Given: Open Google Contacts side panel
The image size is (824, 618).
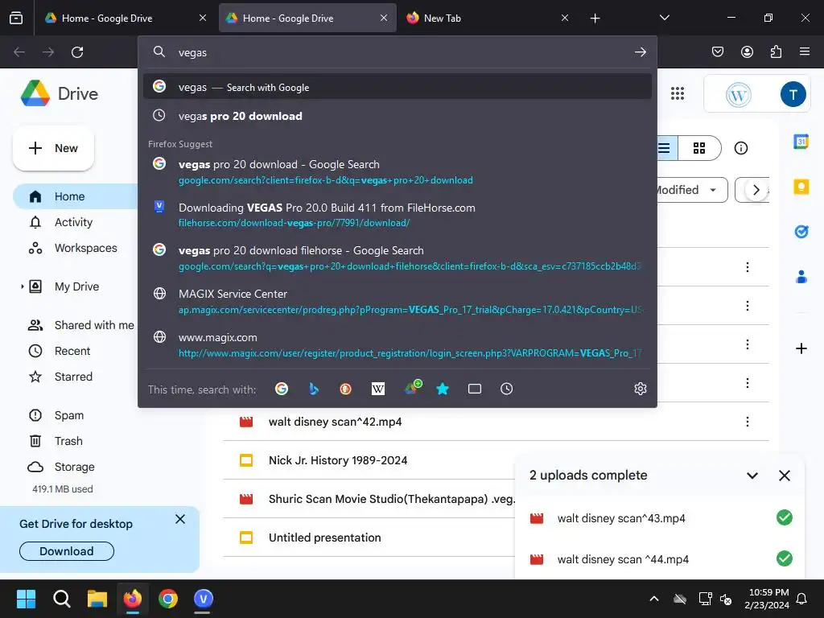Looking at the screenshot, I should 801,277.
